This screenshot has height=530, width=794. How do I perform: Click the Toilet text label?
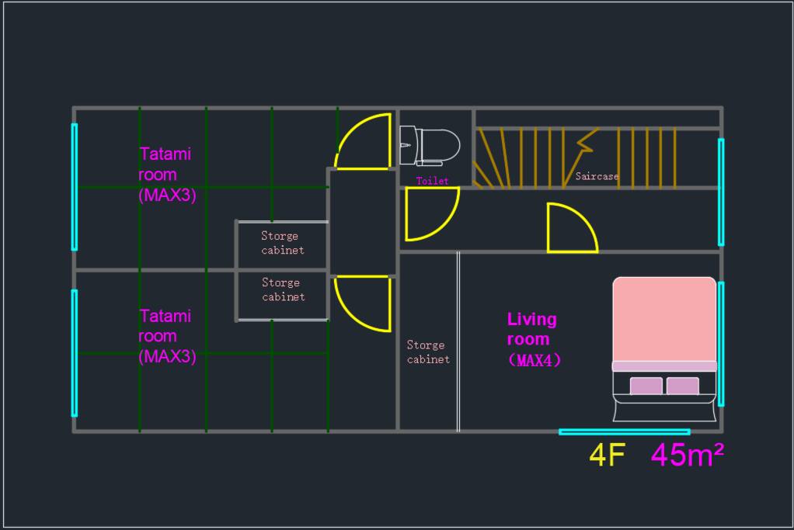point(432,181)
